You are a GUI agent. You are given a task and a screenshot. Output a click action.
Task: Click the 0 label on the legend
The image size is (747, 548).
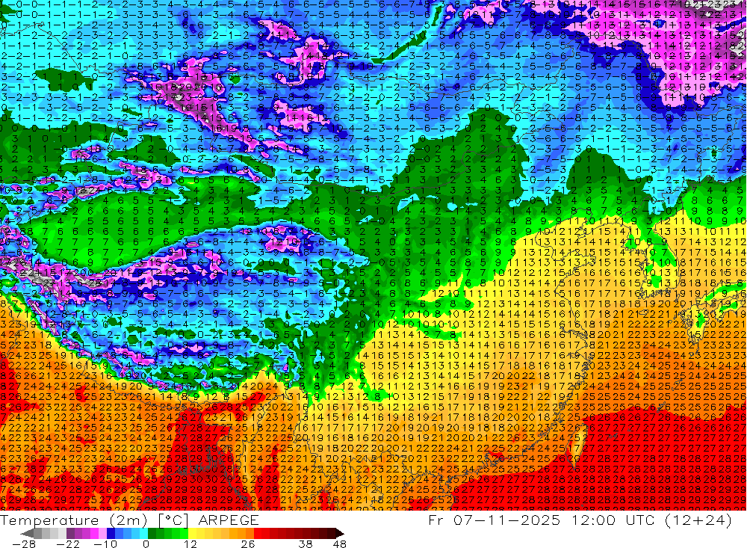coord(146,544)
